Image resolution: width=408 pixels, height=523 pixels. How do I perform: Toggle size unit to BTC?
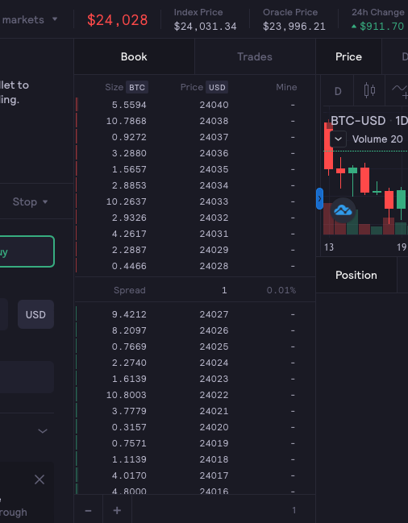pyautogui.click(x=137, y=87)
